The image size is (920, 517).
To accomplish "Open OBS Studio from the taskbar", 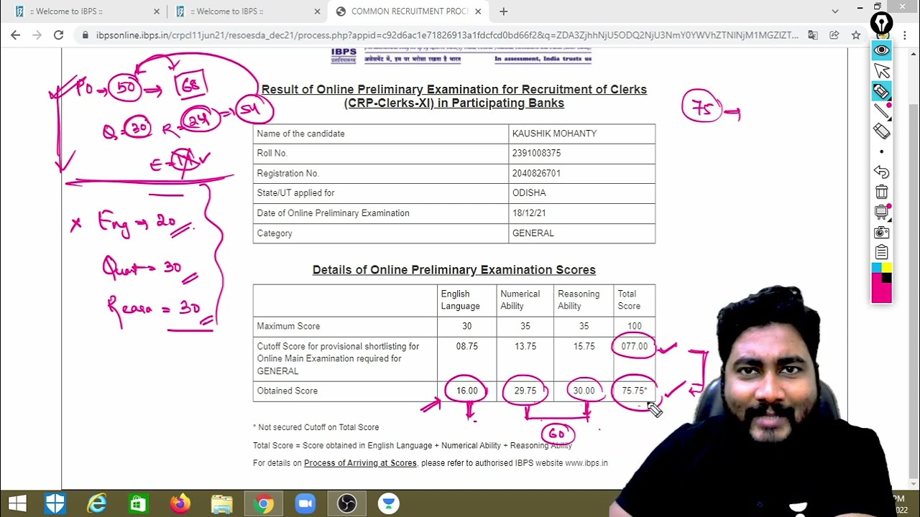I will click(x=347, y=503).
